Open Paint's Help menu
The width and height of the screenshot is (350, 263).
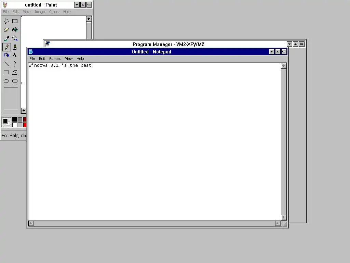(67, 12)
